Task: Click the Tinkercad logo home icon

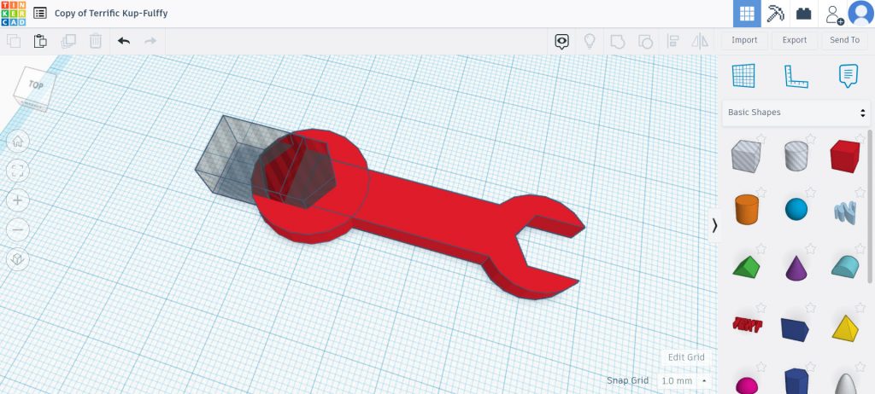Action: point(14,14)
